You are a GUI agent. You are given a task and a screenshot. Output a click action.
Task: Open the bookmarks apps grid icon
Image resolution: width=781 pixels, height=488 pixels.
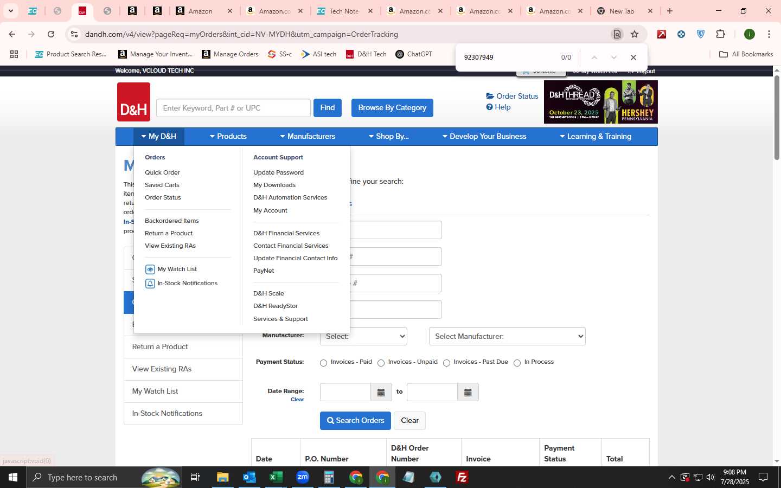click(x=14, y=54)
